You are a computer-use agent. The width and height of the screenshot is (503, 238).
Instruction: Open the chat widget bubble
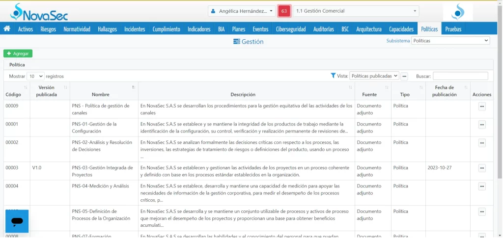[17, 221]
